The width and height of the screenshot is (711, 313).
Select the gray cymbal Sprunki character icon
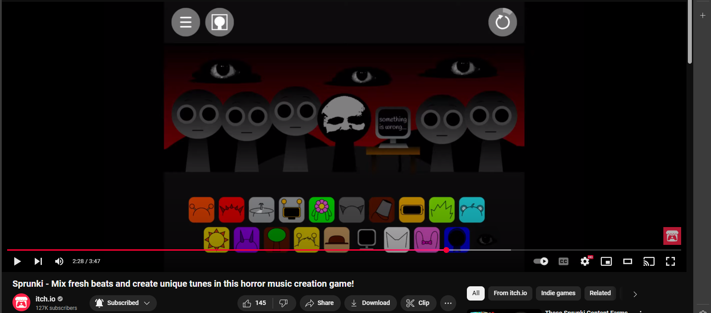[262, 210]
